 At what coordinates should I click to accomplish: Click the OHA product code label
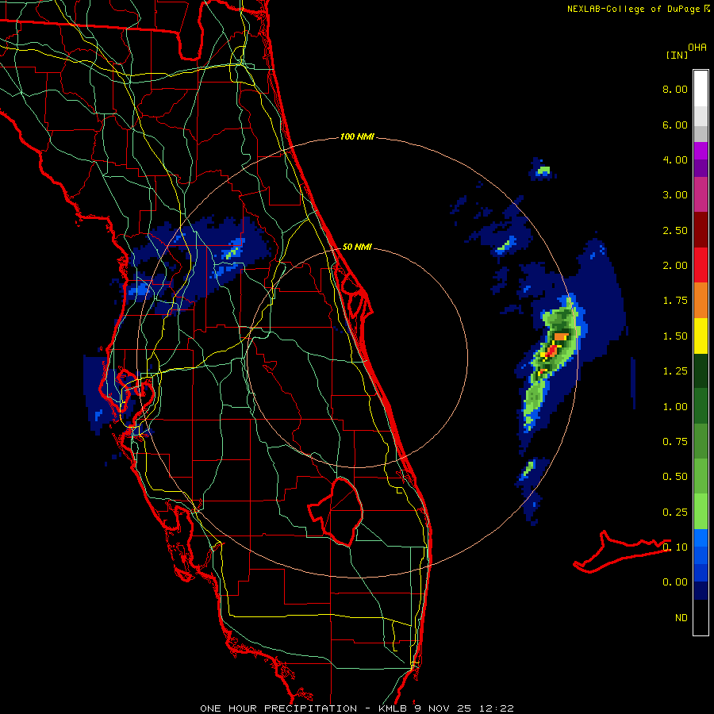(x=697, y=48)
